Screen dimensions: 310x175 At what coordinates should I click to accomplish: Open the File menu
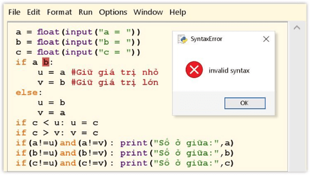click(14, 12)
